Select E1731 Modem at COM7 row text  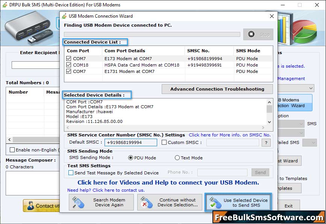click(129, 71)
